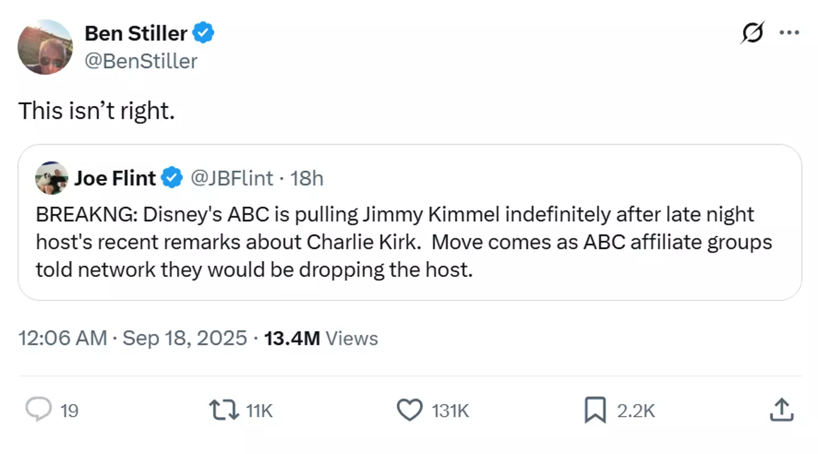Like the tweet with the heart icon
The width and height of the screenshot is (818, 454).
pos(409,410)
